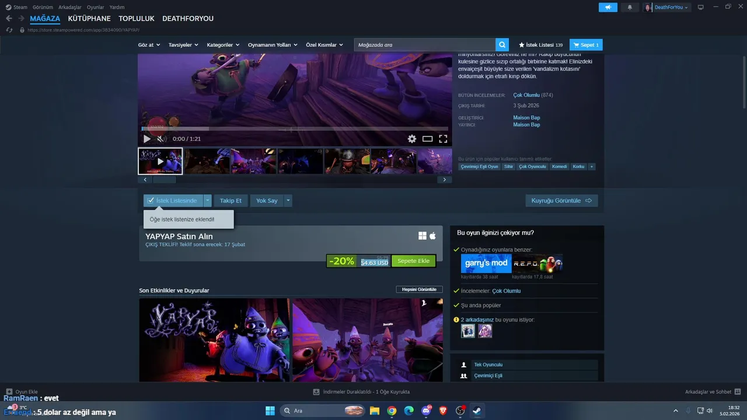Click Kuyruğu Görüntüle button
Image resolution: width=747 pixels, height=420 pixels.
[x=561, y=201]
